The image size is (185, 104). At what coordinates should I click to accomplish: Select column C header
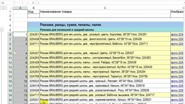105,8
